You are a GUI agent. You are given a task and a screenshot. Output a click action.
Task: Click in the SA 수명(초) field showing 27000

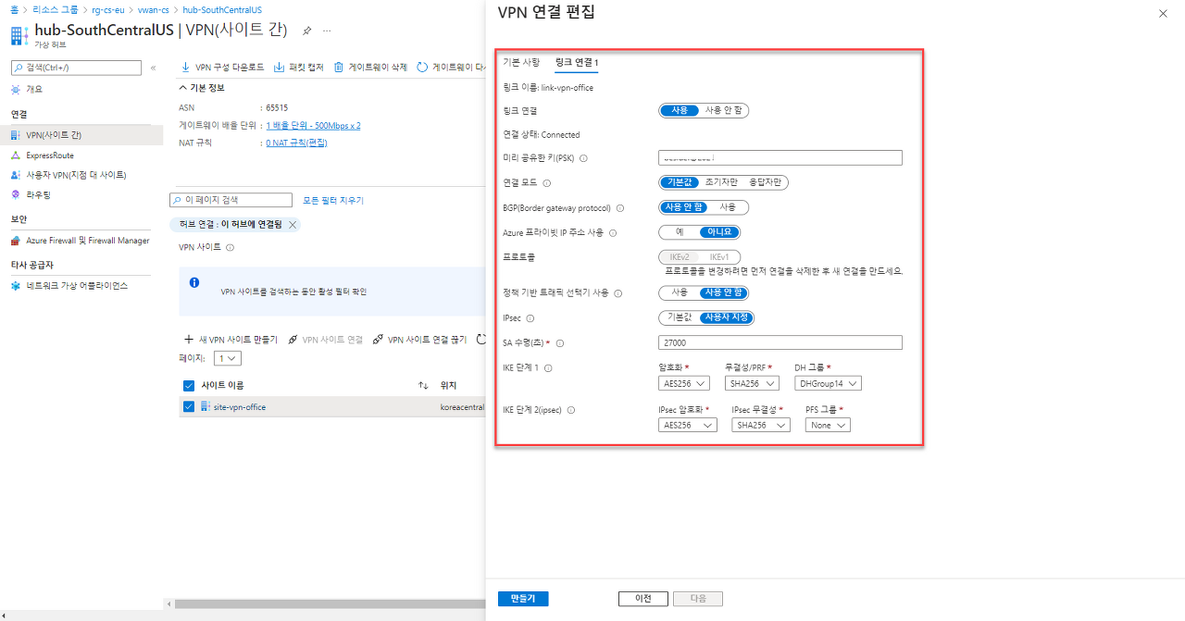[x=780, y=342]
